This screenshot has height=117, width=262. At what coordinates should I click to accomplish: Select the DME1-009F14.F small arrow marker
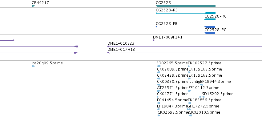154,40
